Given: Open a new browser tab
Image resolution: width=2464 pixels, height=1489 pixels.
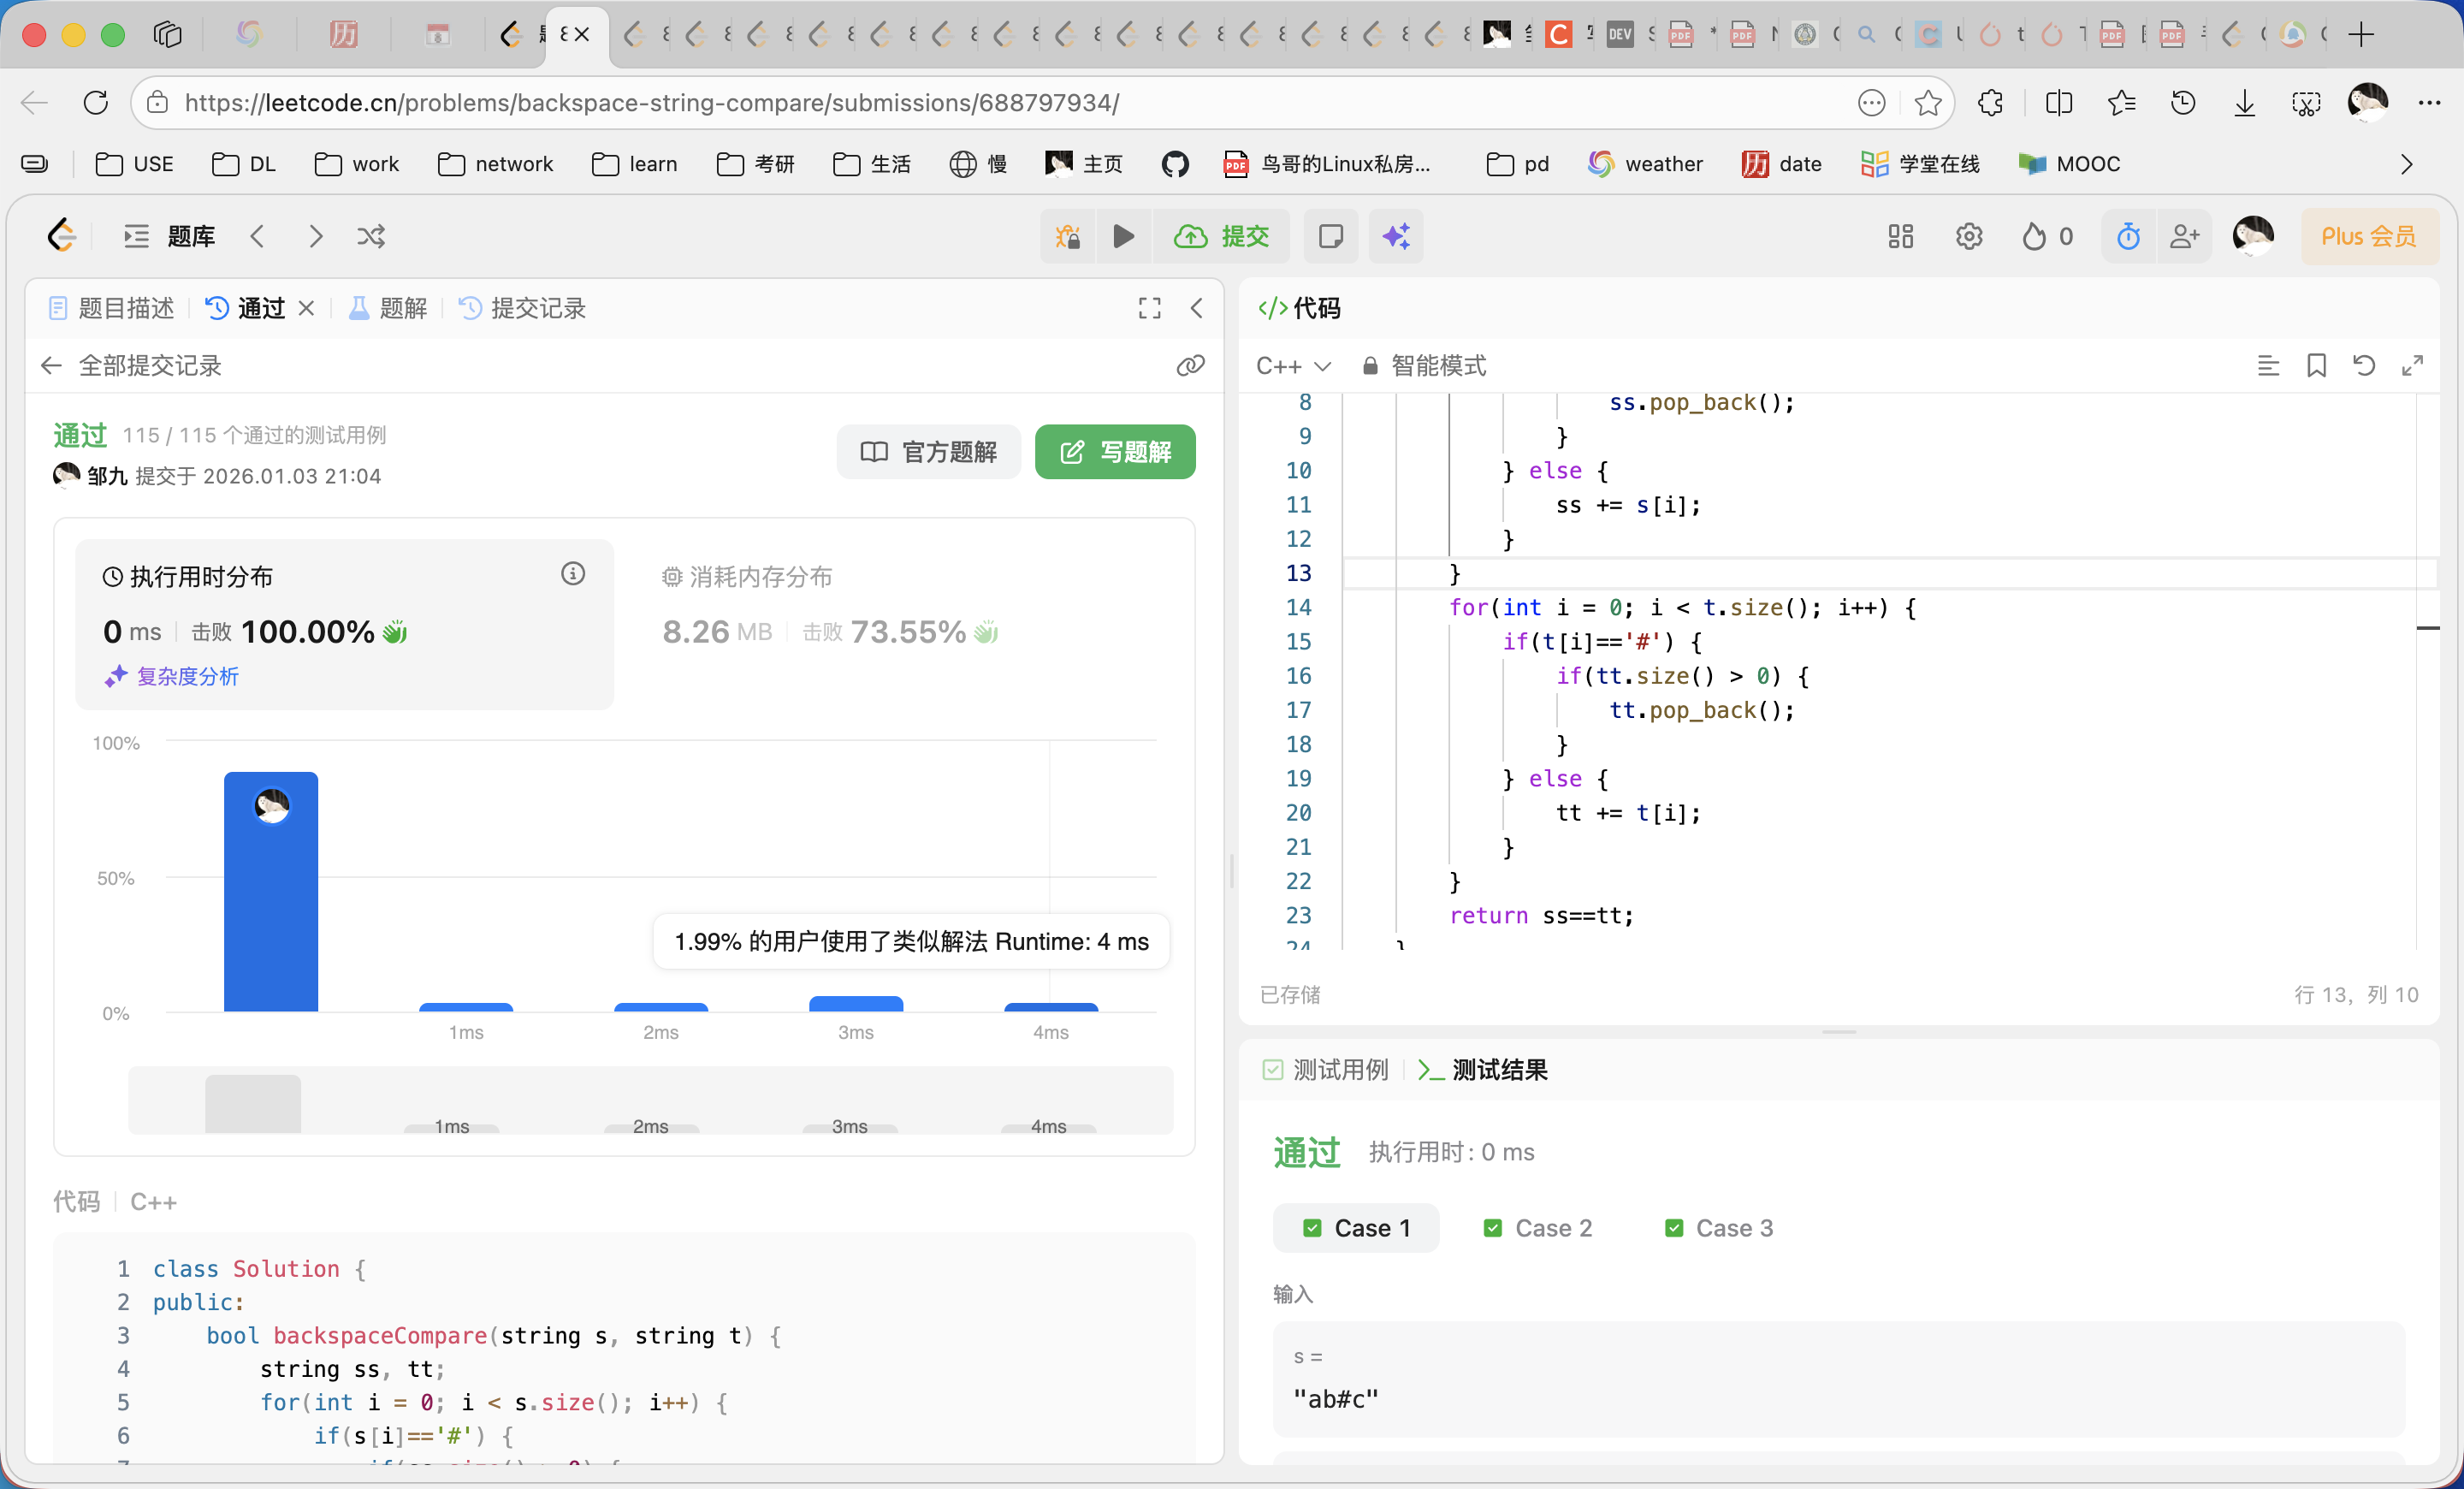Looking at the screenshot, I should pyautogui.click(x=2360, y=35).
